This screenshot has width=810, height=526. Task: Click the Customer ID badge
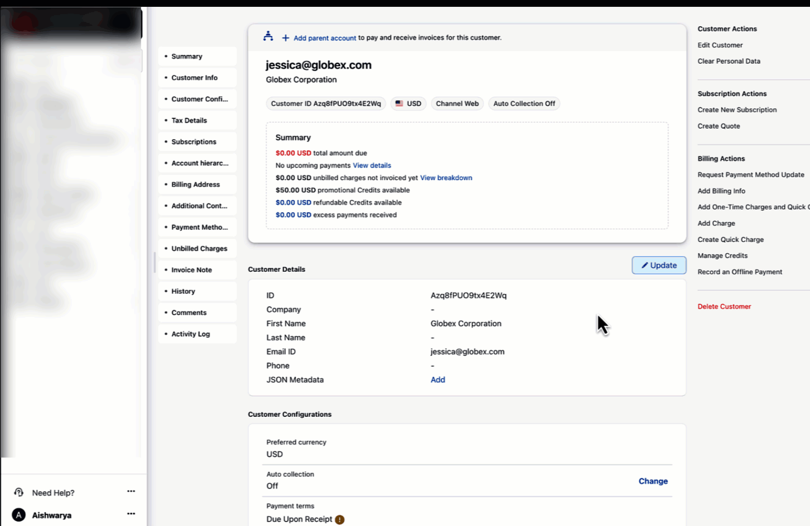click(326, 104)
